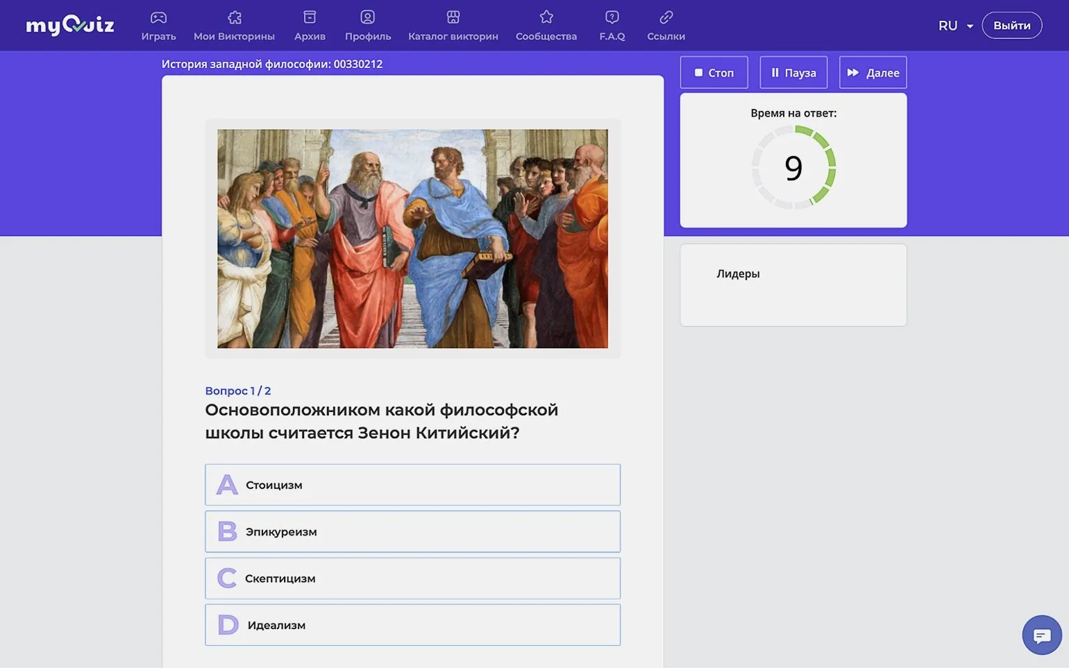Skip to next question with Далее

pos(873,73)
